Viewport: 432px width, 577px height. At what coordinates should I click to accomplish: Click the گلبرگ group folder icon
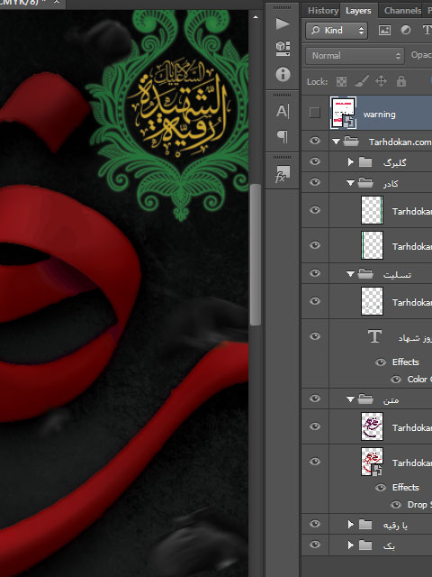365,162
